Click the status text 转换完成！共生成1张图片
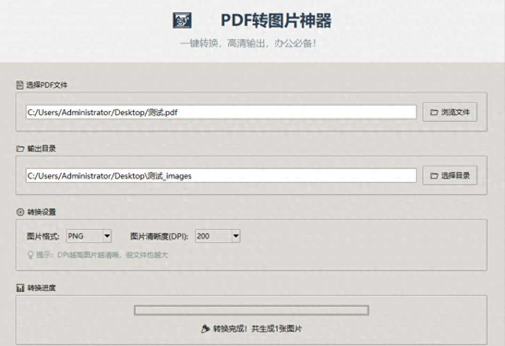The height and width of the screenshot is (346, 505). tap(257, 329)
